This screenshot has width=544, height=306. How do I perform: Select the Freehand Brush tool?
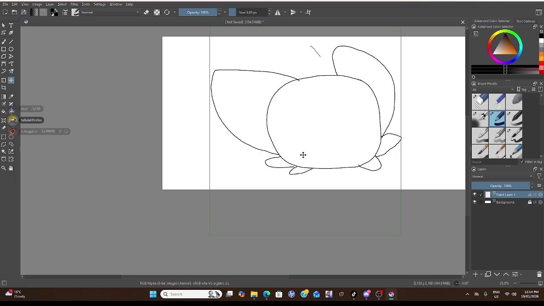(4, 41)
